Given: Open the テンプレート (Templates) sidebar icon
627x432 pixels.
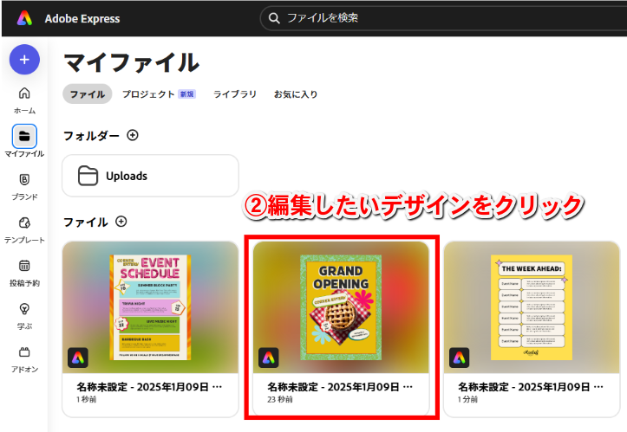Looking at the screenshot, I should [24, 223].
